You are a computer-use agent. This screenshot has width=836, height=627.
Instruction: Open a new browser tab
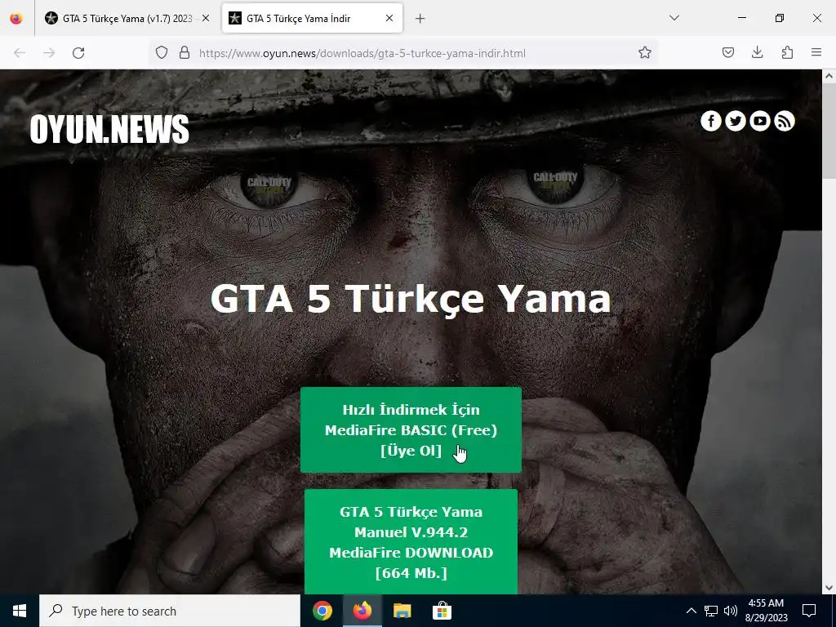click(420, 19)
